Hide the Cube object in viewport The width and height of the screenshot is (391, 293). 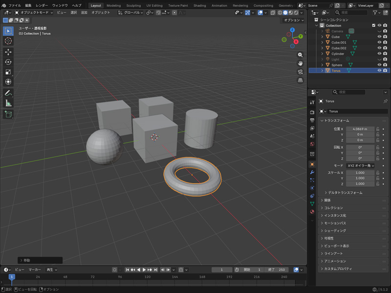coord(379,37)
